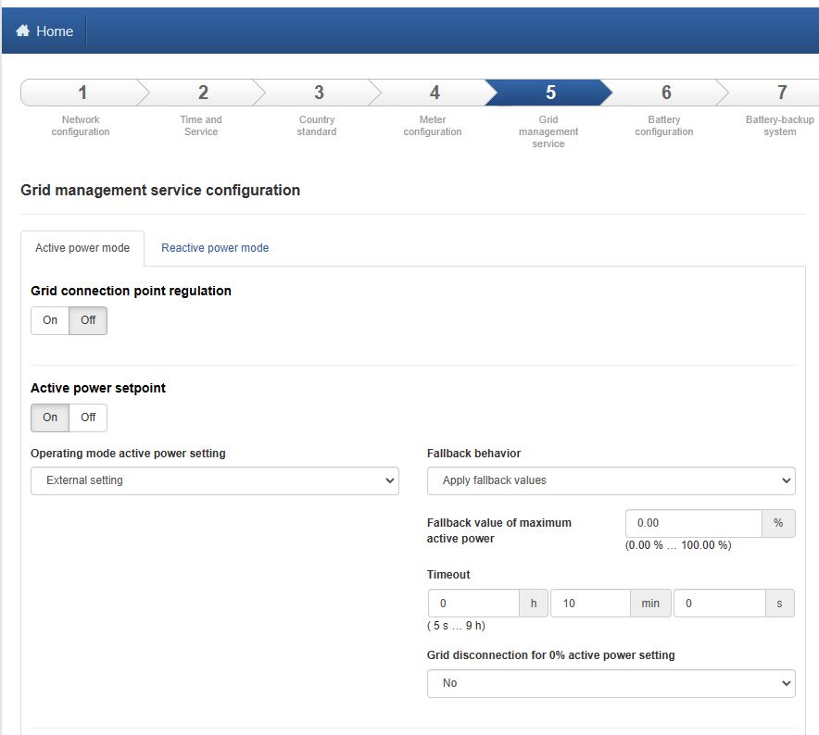Image resolution: width=819 pixels, height=735 pixels.
Task: Open Grid disconnection for 0% dropdown
Action: 611,684
